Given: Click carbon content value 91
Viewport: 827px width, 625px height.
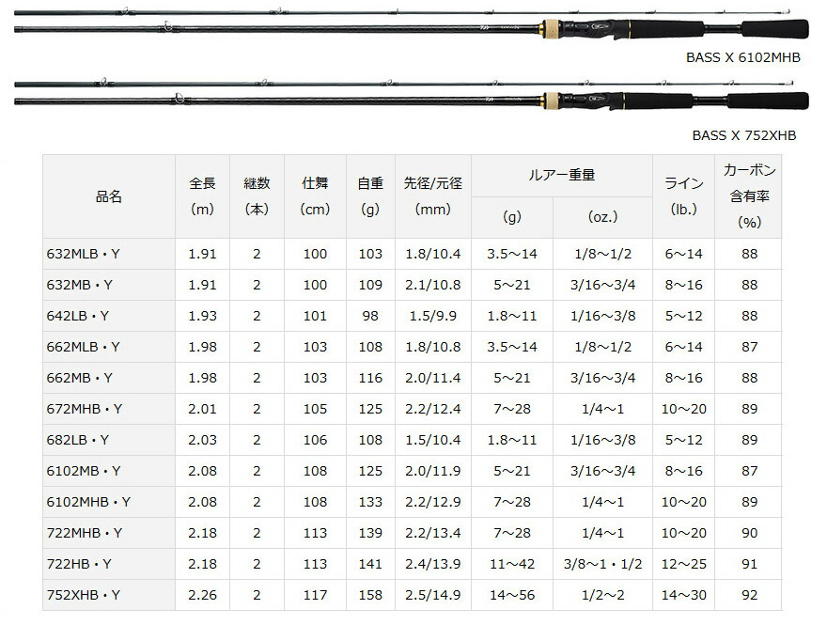Looking at the screenshot, I should pos(750,564).
